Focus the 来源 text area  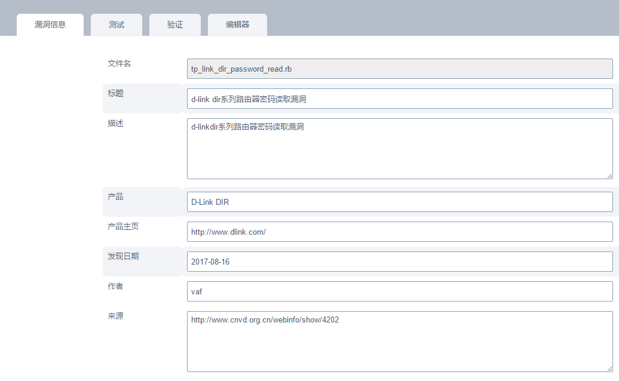click(x=400, y=342)
